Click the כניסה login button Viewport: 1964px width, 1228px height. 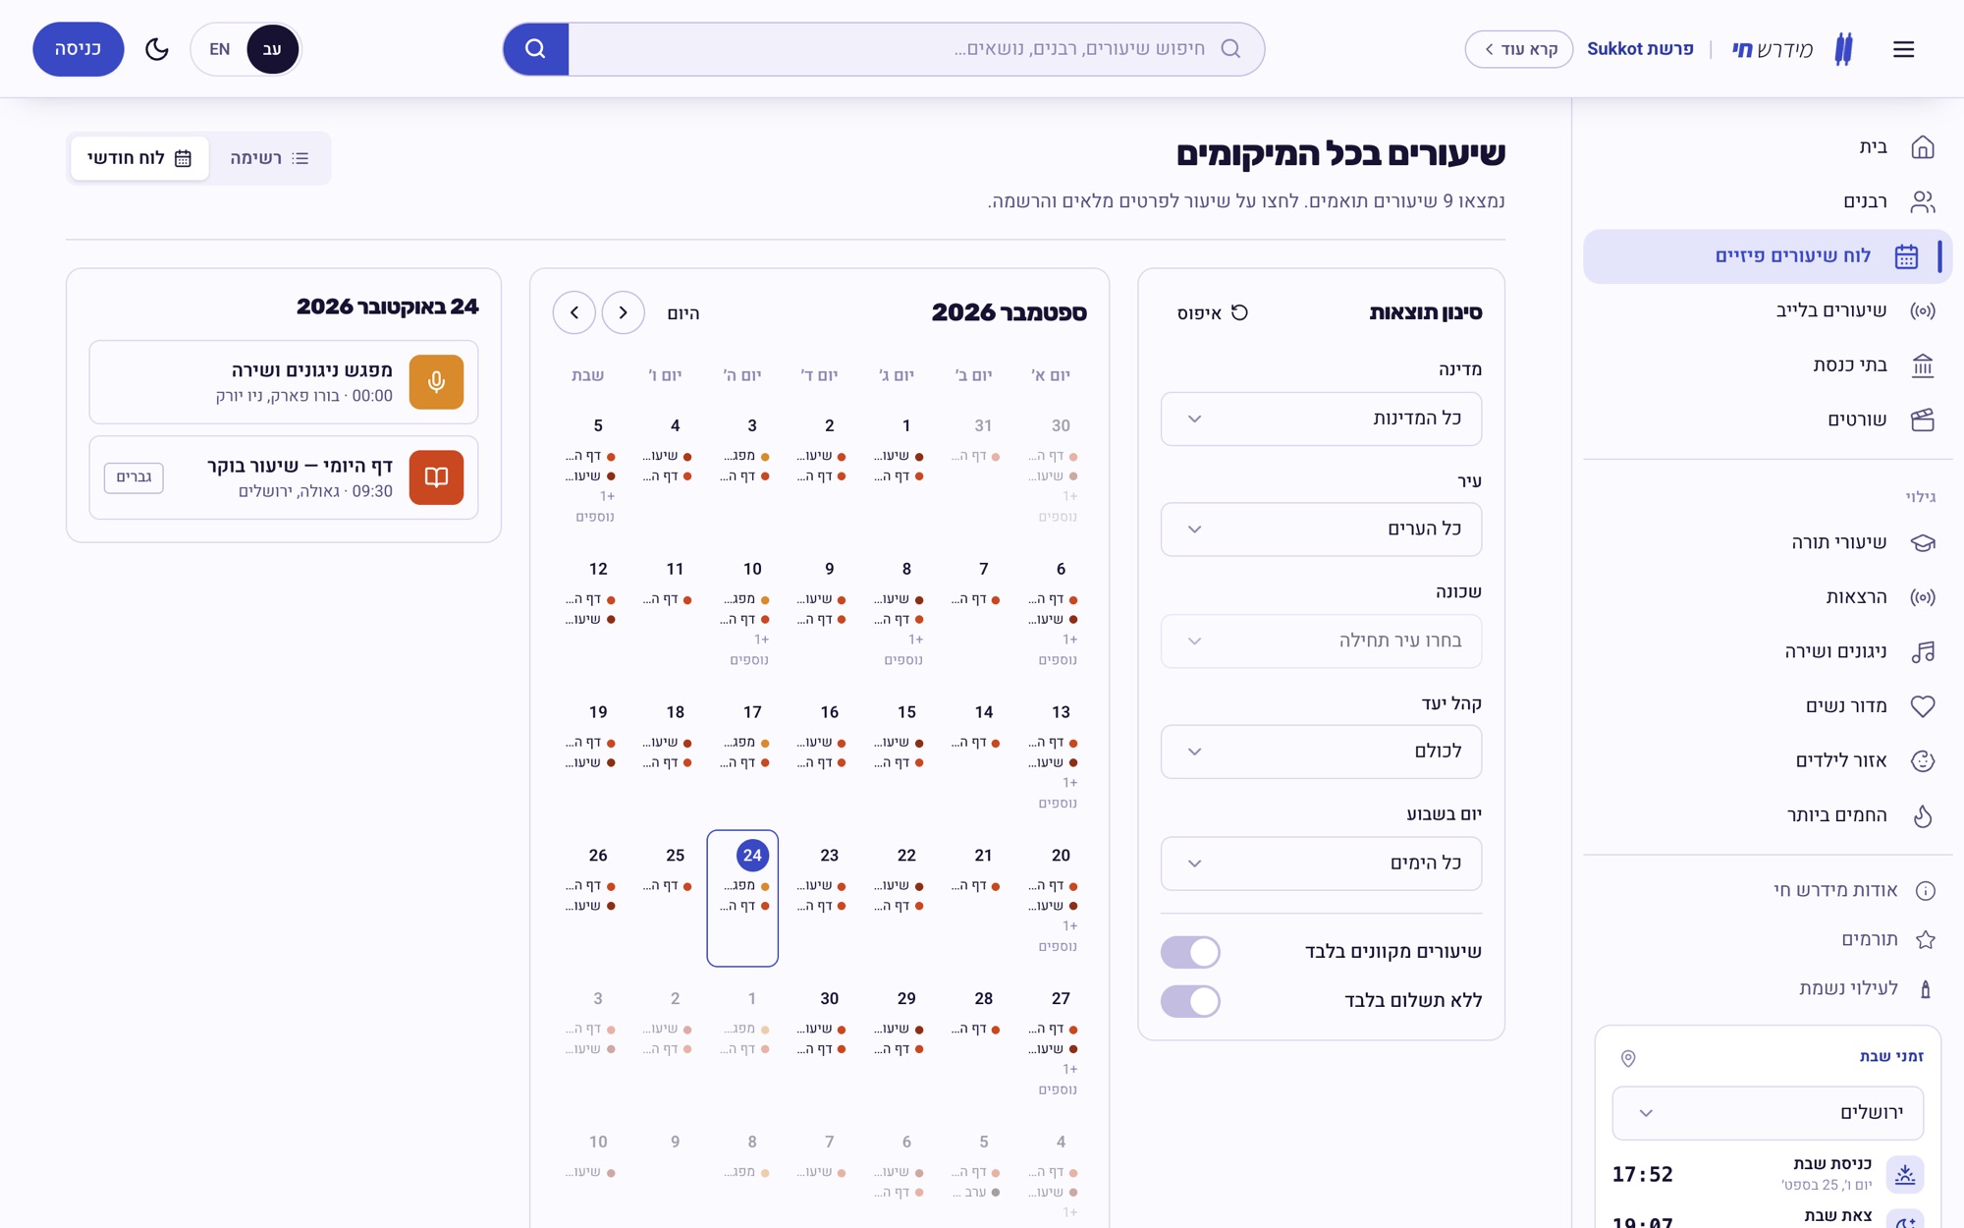(x=79, y=49)
